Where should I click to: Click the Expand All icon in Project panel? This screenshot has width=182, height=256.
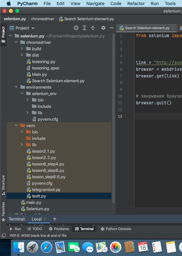(84, 28)
